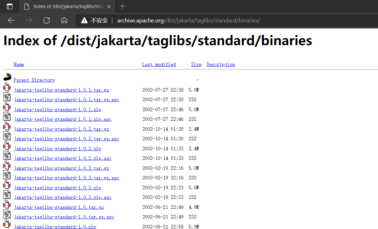
Task: Click the address bar URL archive.apache.org
Action: coord(188,20)
